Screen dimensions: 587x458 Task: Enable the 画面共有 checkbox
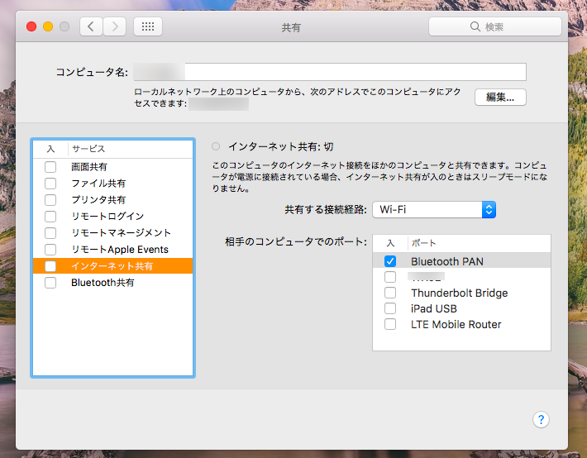(50, 167)
